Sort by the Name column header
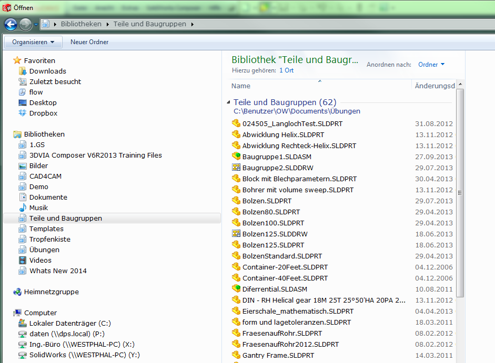495x363 pixels. [x=241, y=86]
